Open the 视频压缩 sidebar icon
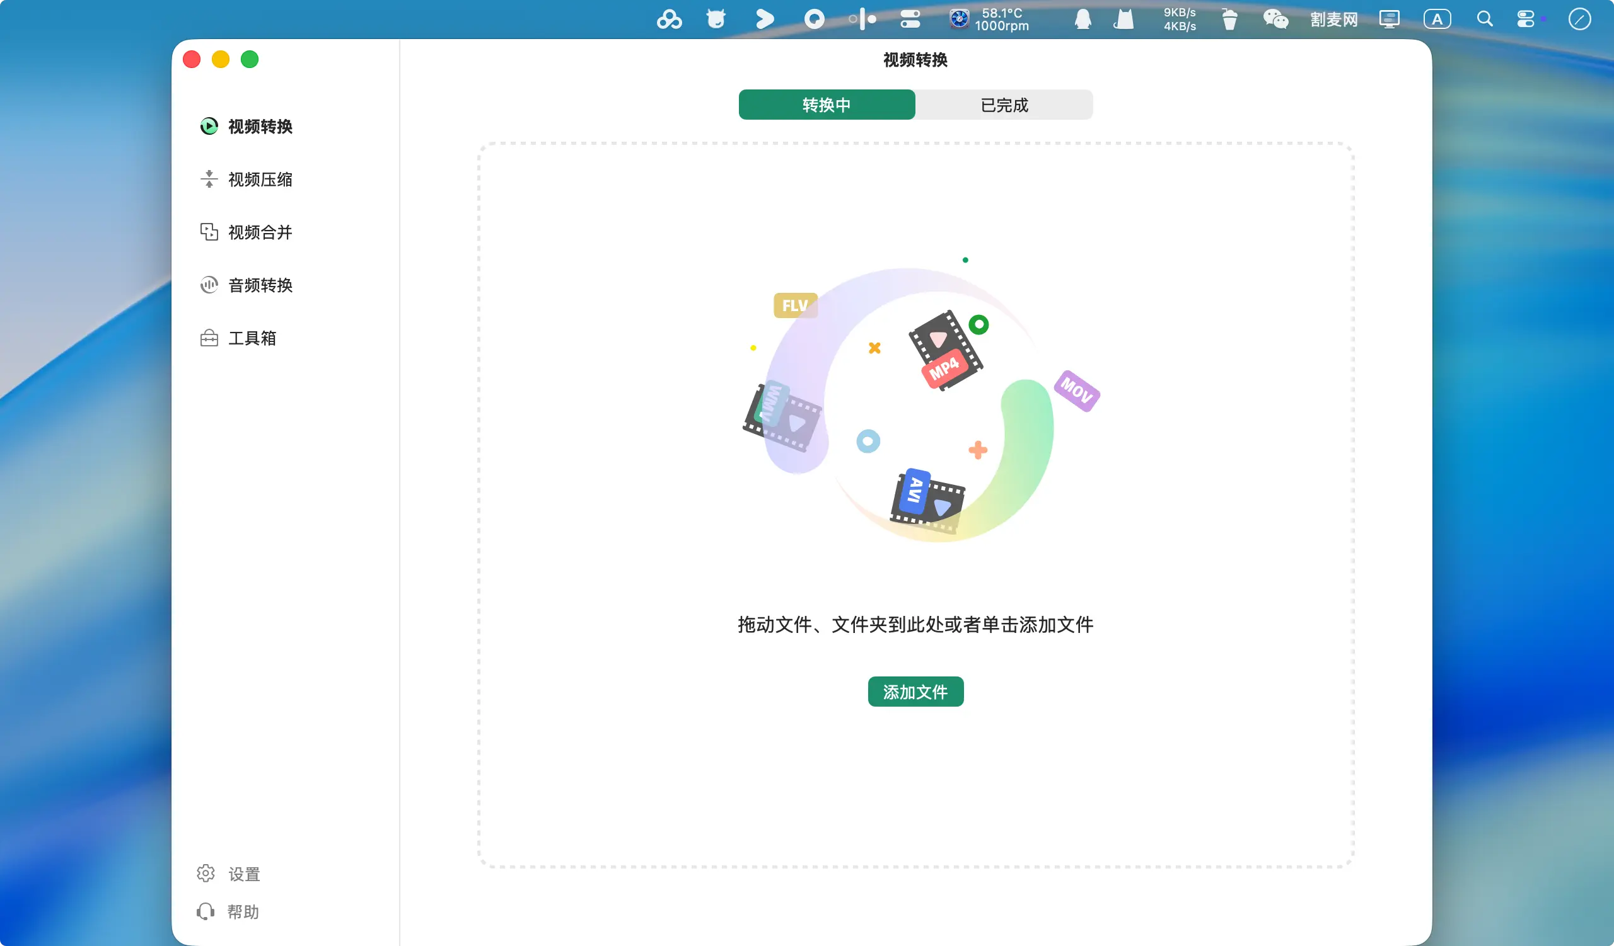 pyautogui.click(x=209, y=179)
